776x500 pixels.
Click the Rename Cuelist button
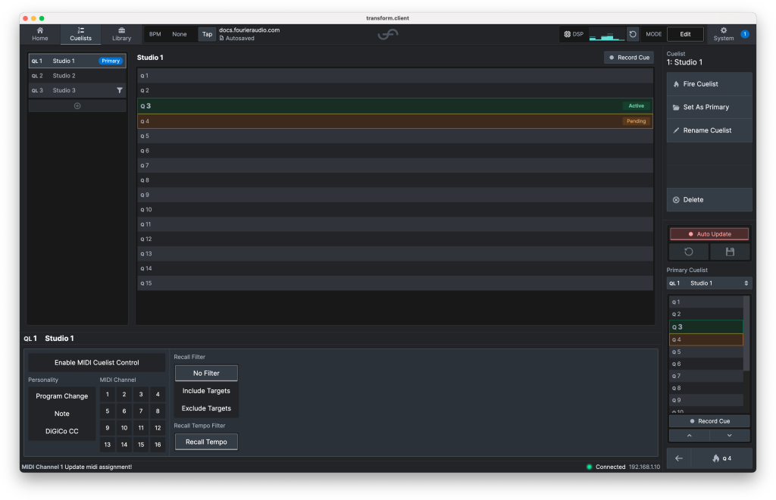click(709, 130)
